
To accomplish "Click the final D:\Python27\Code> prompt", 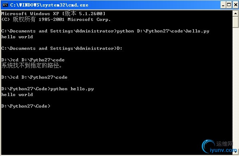I will tap(26, 106).
